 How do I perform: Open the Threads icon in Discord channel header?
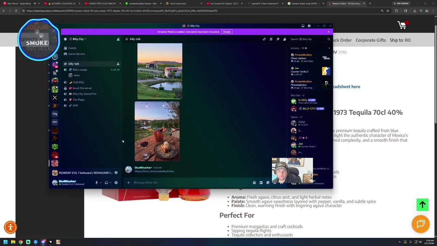[264, 39]
